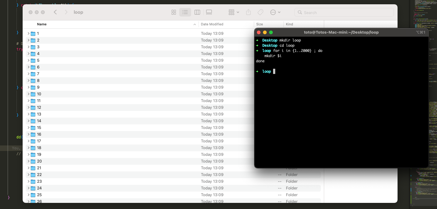Screen dimensions: 437x209
Task: Select the folder named 24
Action: 39,188
